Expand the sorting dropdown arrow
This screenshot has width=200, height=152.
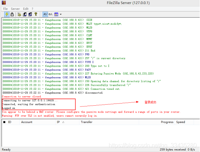(61, 14)
